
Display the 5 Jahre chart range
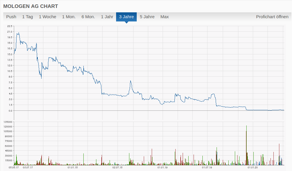tap(147, 17)
